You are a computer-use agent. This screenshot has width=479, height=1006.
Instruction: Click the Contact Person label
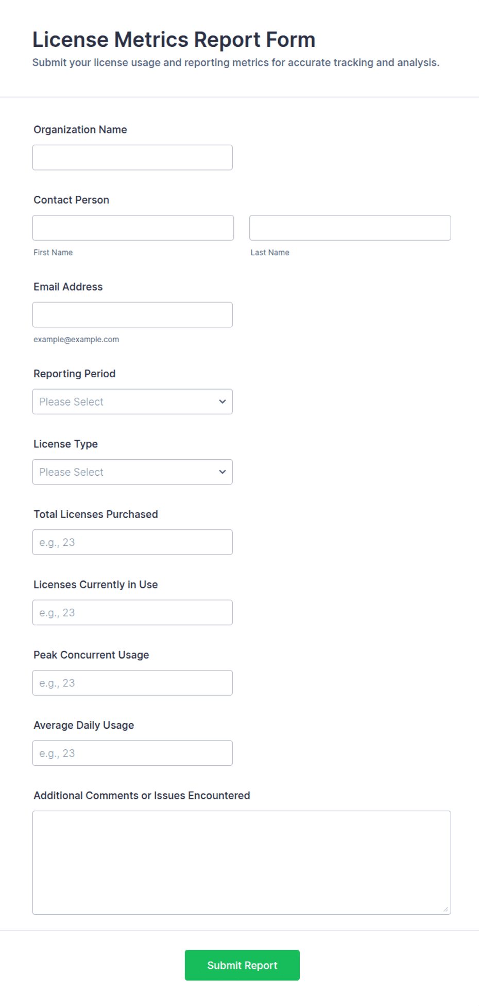pyautogui.click(x=72, y=200)
